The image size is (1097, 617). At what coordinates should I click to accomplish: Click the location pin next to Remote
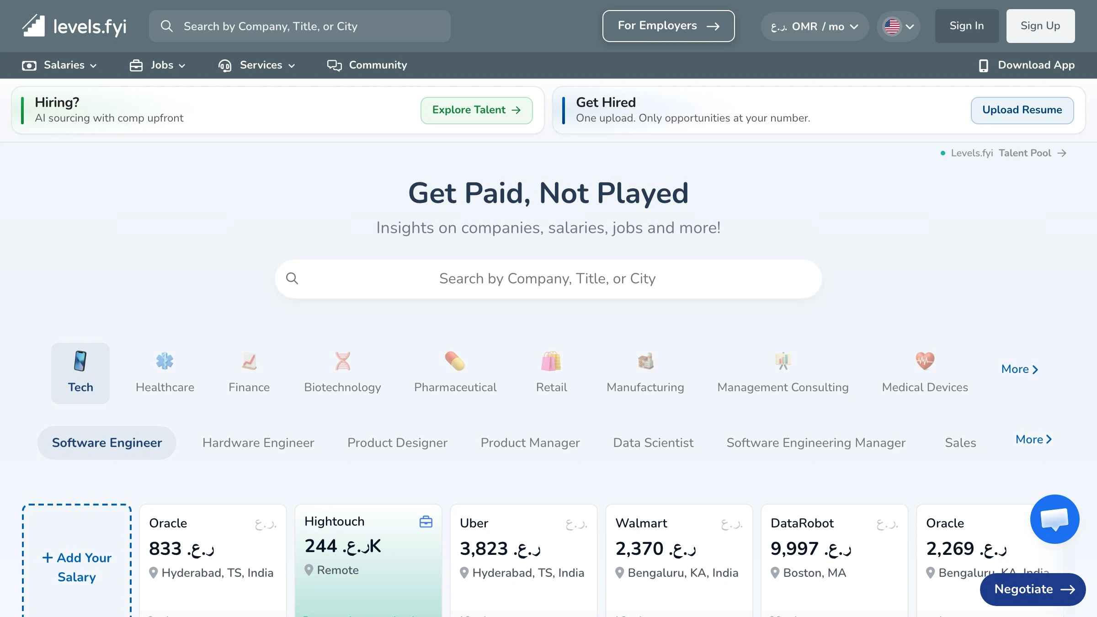pos(309,570)
